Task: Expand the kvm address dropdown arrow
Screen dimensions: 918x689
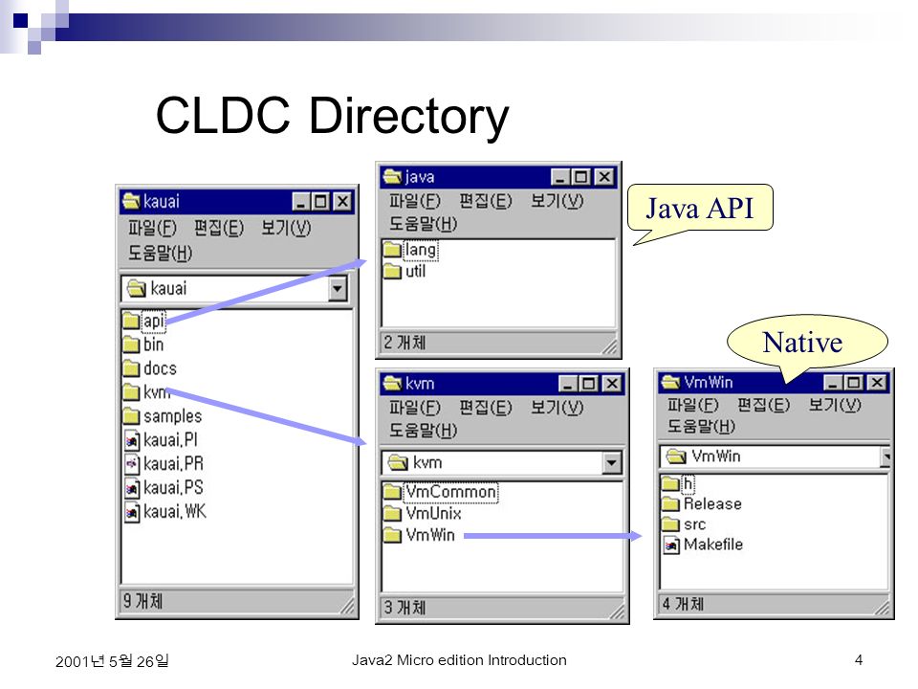Action: click(x=611, y=463)
